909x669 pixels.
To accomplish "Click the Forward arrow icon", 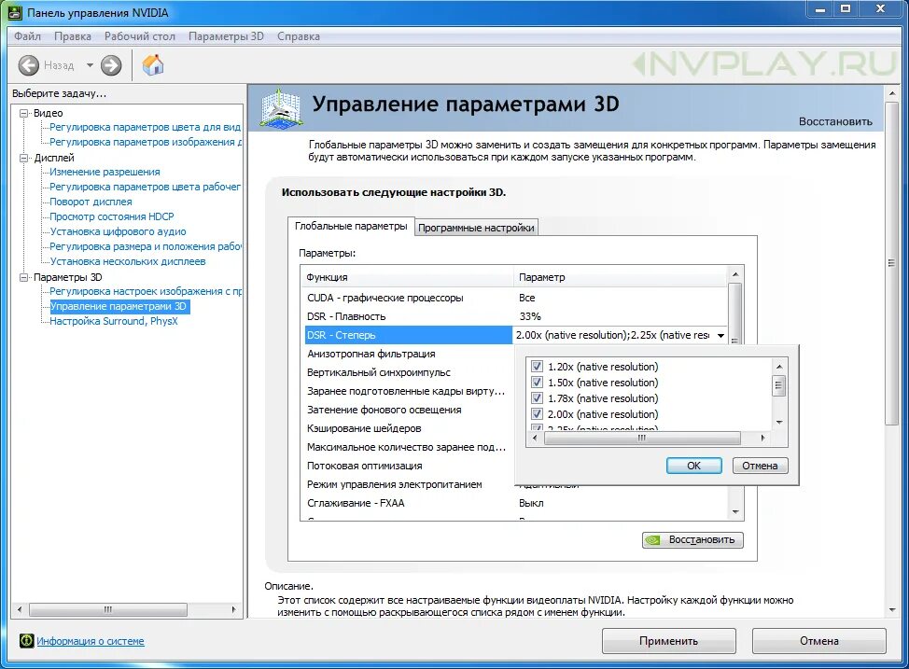I will (x=111, y=65).
